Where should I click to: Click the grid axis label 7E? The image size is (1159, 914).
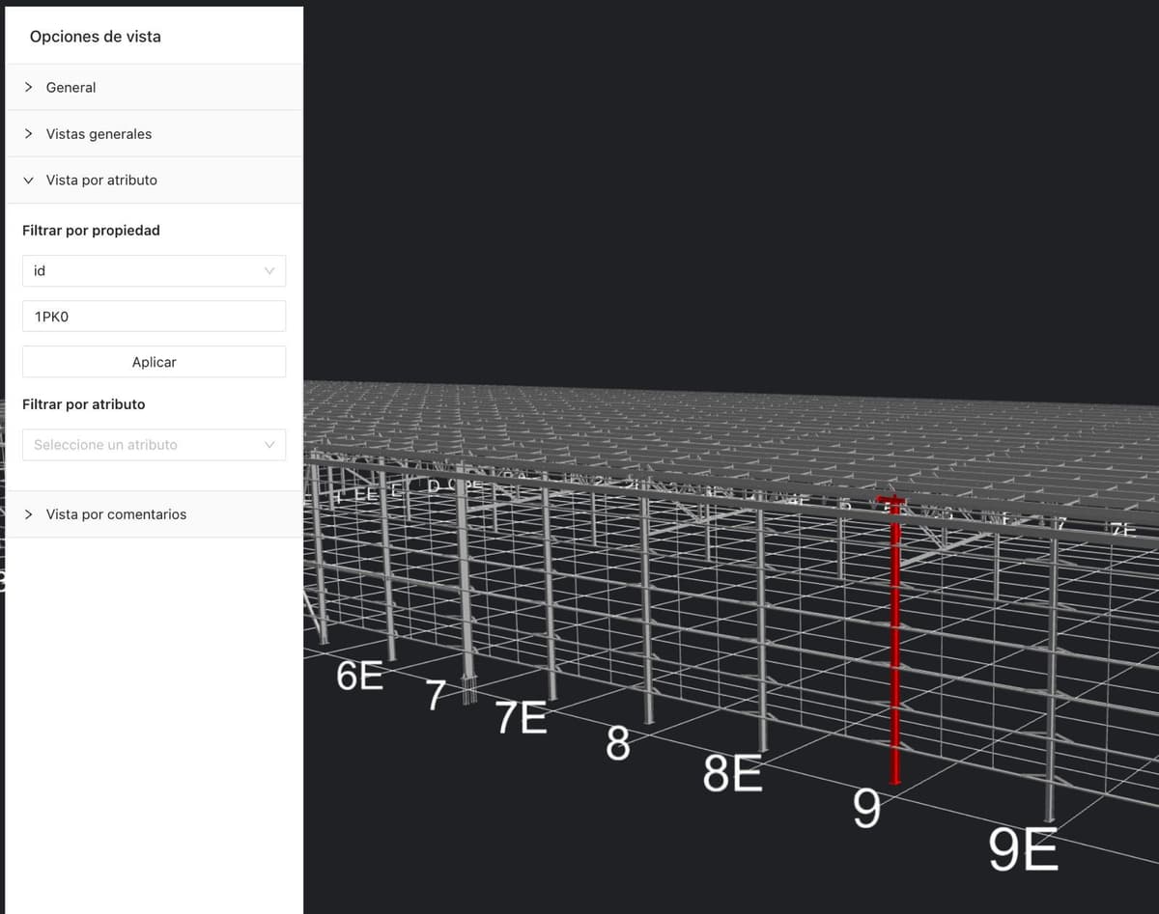521,717
